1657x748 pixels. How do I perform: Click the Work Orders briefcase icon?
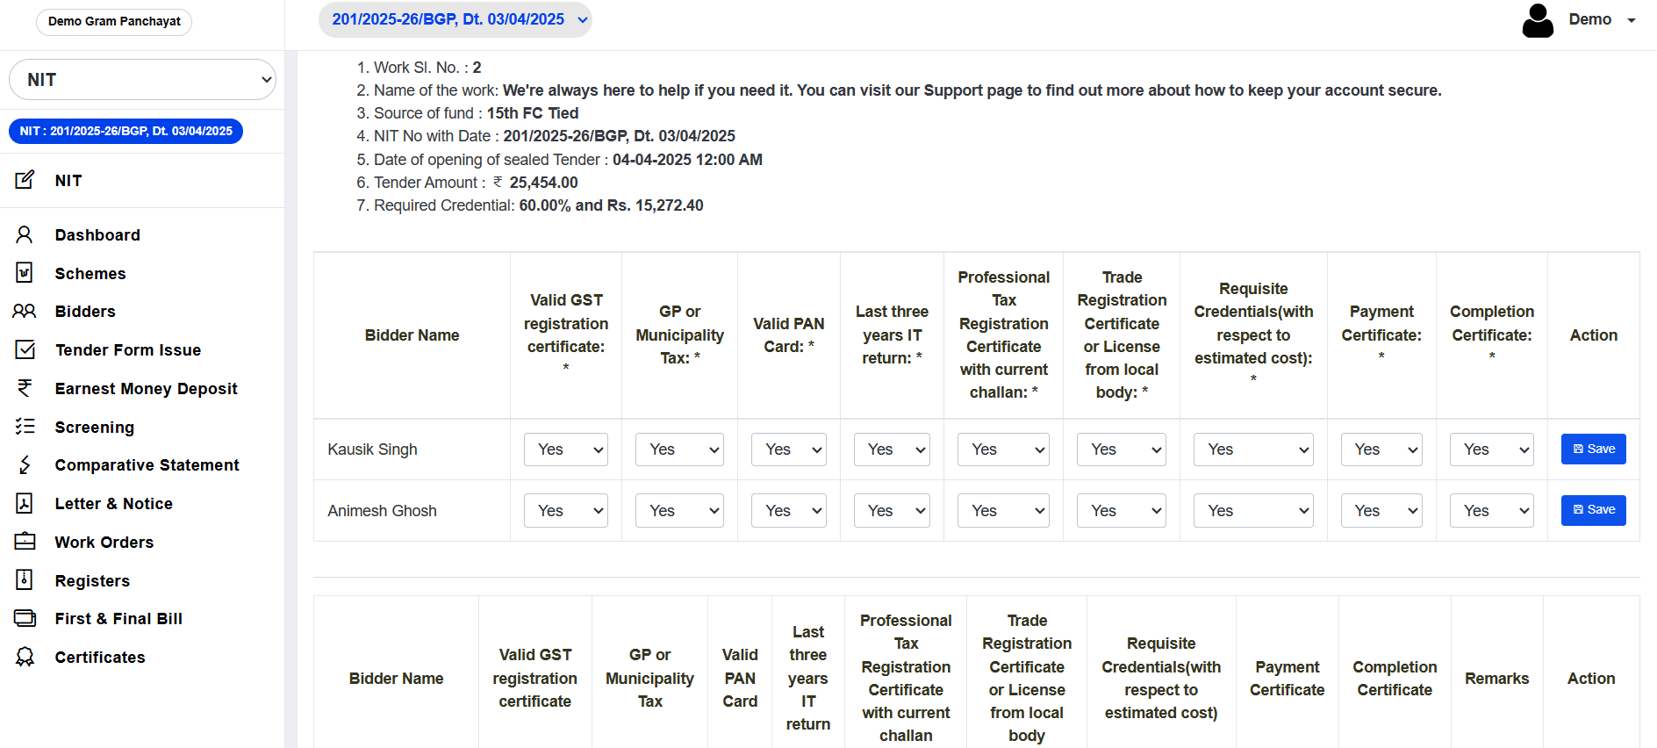point(25,542)
